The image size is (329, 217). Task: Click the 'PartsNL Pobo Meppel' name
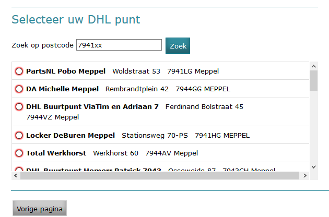coord(66,71)
